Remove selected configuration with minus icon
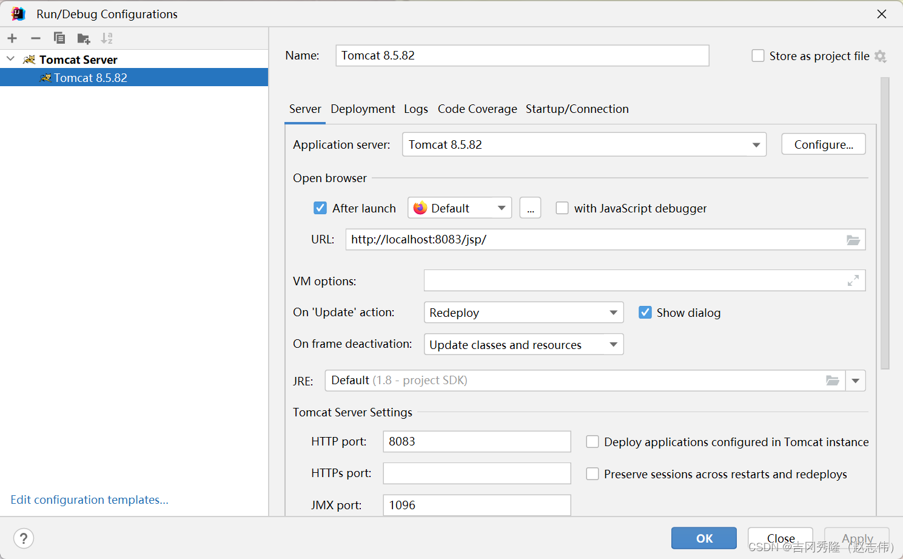Screen dimensions: 903x559 click(36, 38)
